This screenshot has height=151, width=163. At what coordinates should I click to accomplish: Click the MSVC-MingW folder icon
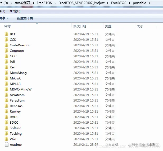point(6,89)
